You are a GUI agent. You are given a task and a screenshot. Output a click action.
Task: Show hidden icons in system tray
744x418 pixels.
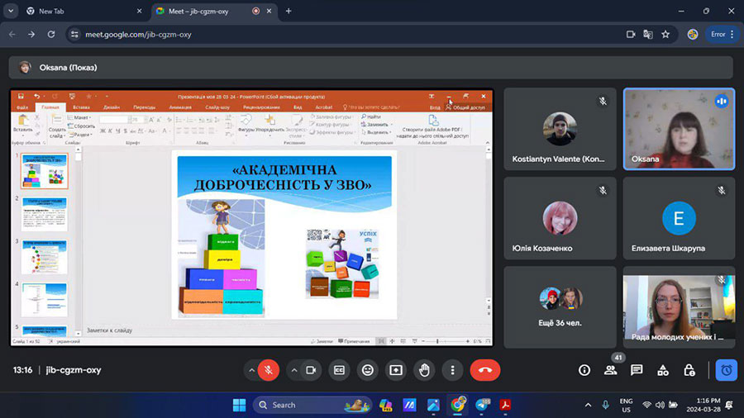point(588,406)
